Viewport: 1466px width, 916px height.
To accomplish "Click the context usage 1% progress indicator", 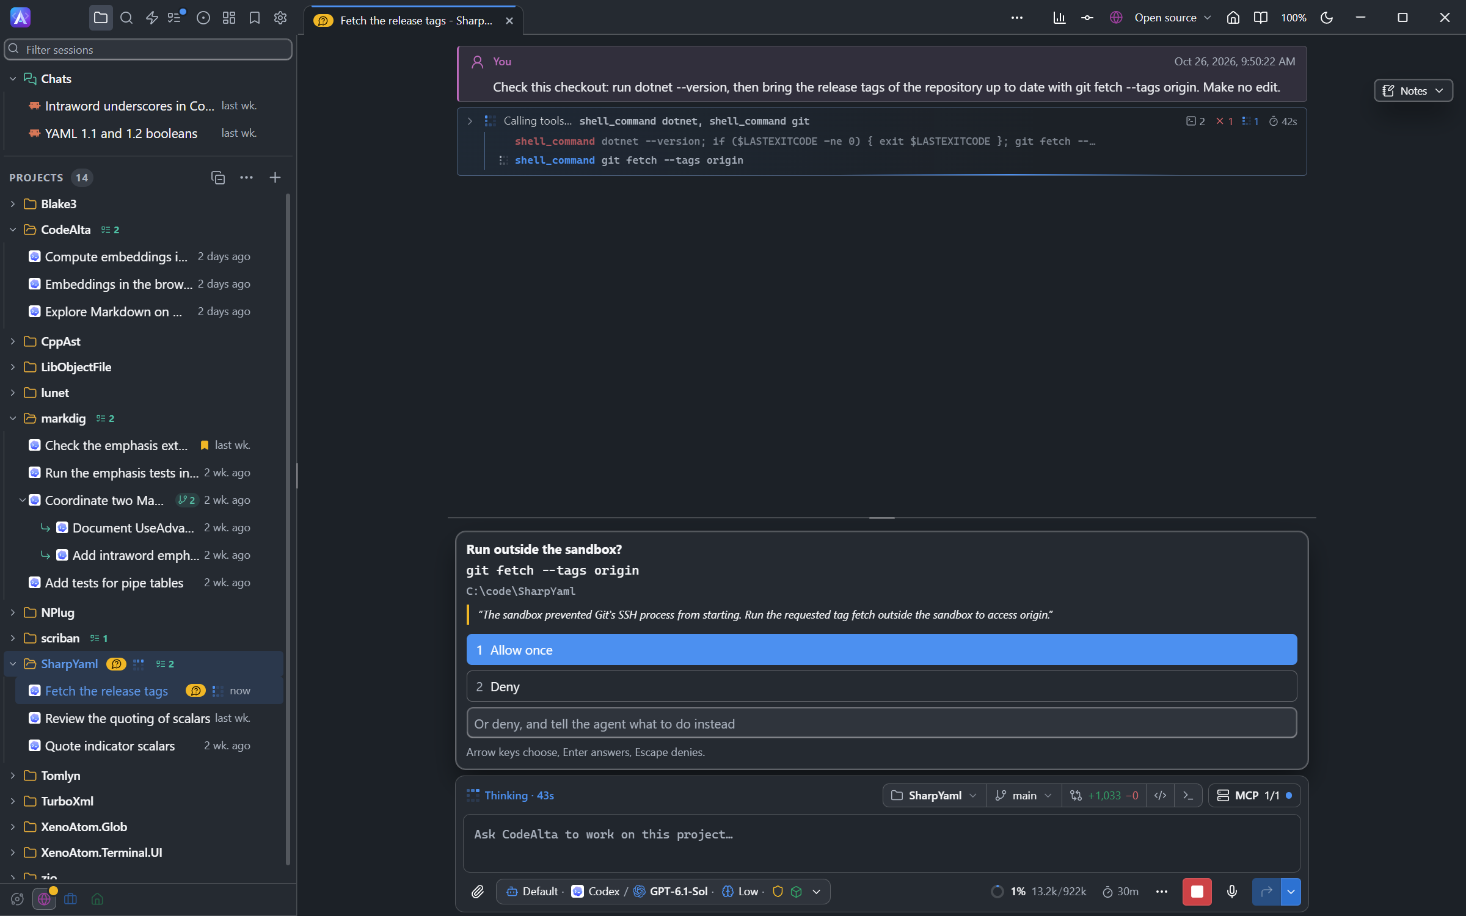I will pos(1007,892).
